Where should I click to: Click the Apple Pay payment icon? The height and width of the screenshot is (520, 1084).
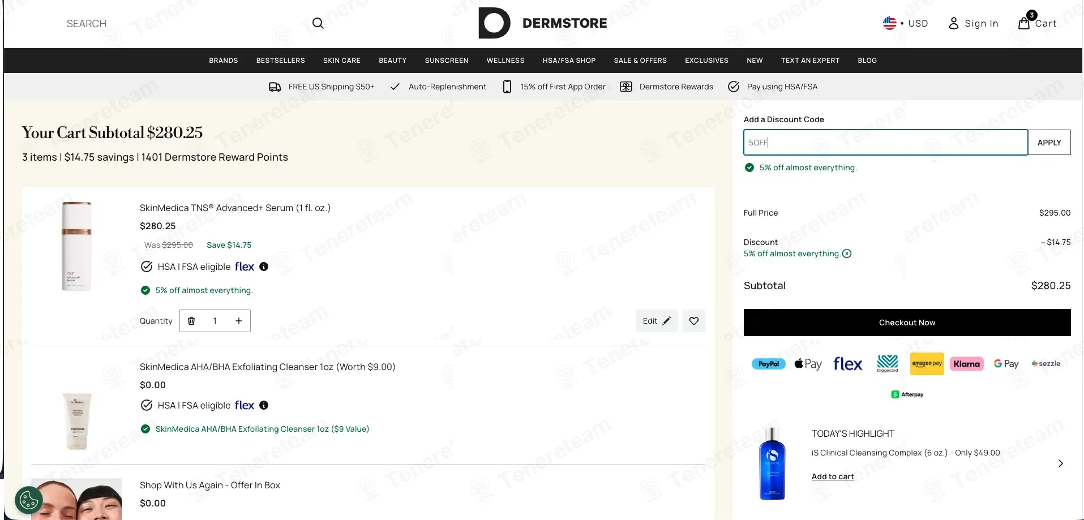click(808, 364)
